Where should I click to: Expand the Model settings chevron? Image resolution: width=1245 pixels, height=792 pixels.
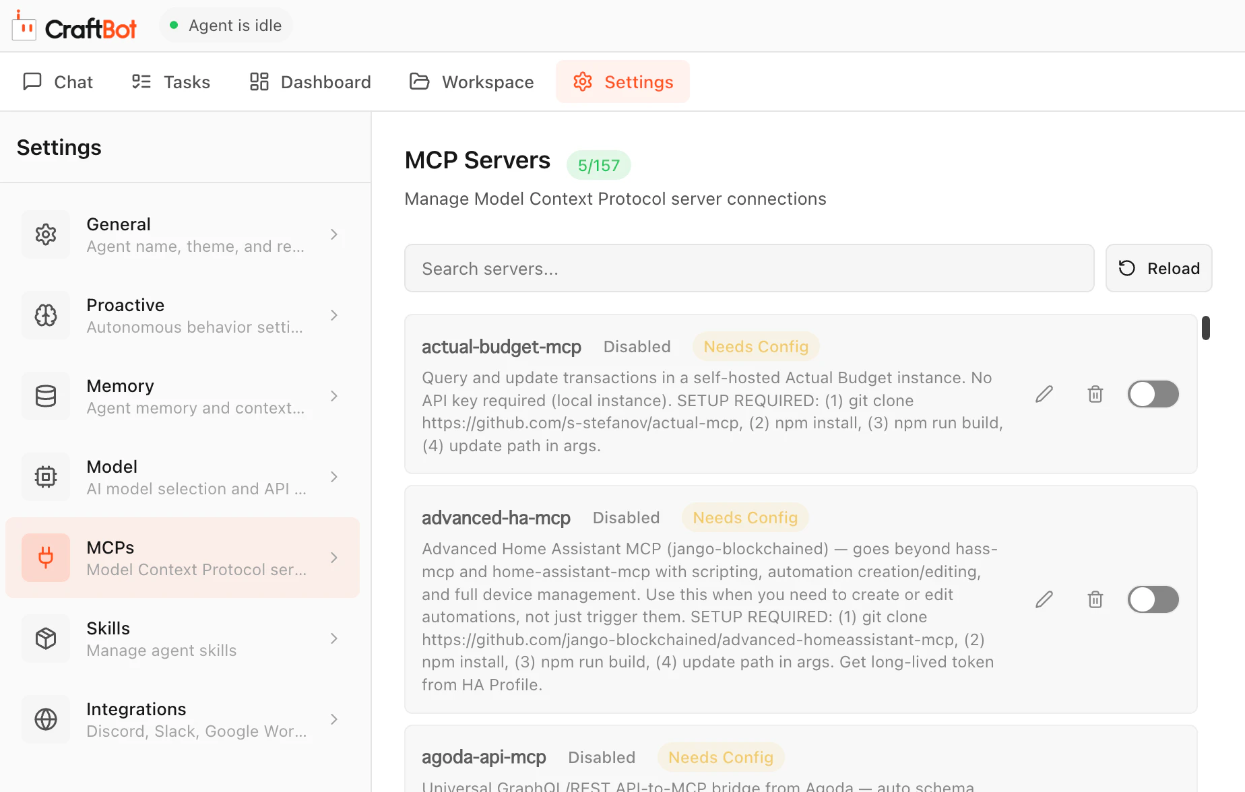[334, 477]
